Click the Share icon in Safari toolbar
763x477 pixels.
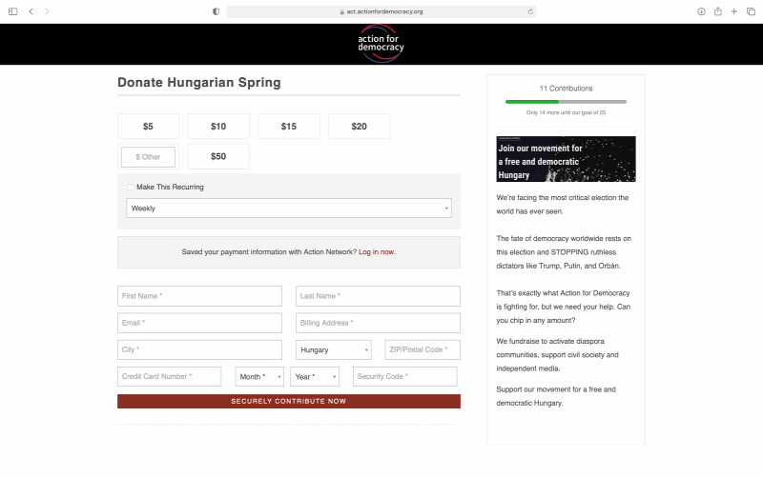718,11
